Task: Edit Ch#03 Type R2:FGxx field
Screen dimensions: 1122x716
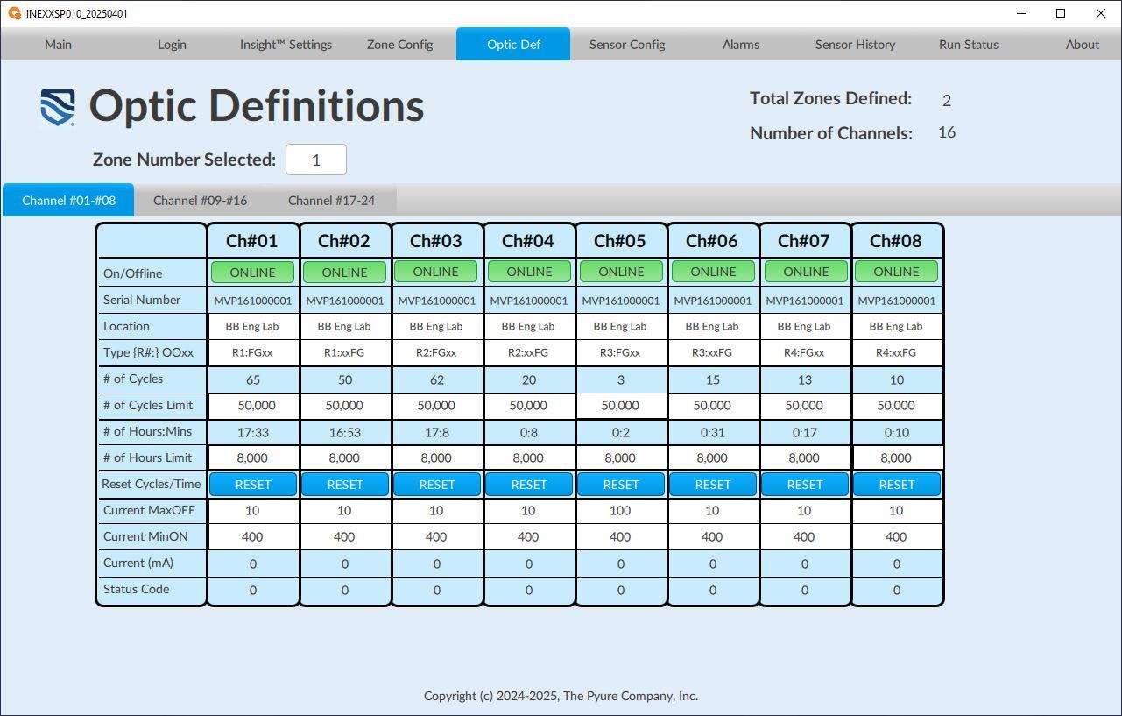Action: click(436, 352)
